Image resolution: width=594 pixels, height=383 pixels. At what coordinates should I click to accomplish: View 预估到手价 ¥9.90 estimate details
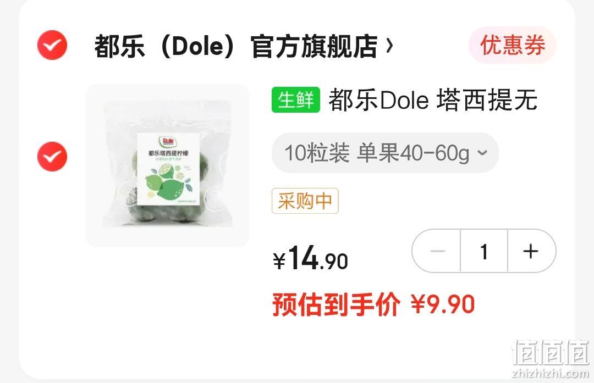point(373,304)
